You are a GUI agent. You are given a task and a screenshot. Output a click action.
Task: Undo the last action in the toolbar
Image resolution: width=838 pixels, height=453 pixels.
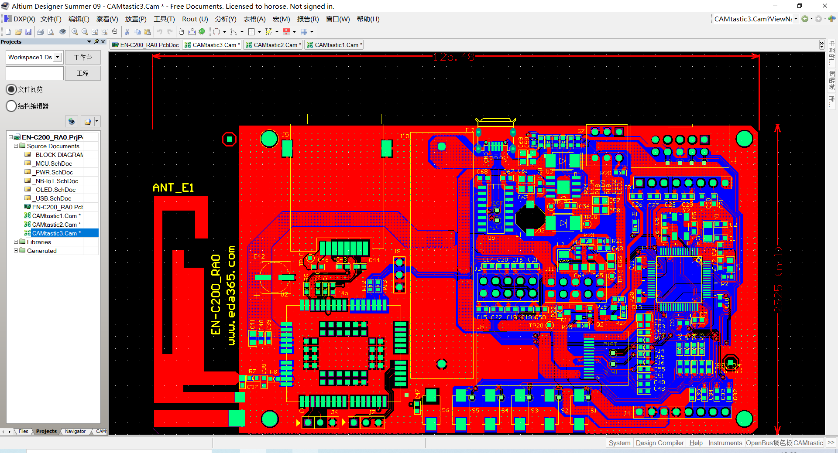pyautogui.click(x=160, y=32)
